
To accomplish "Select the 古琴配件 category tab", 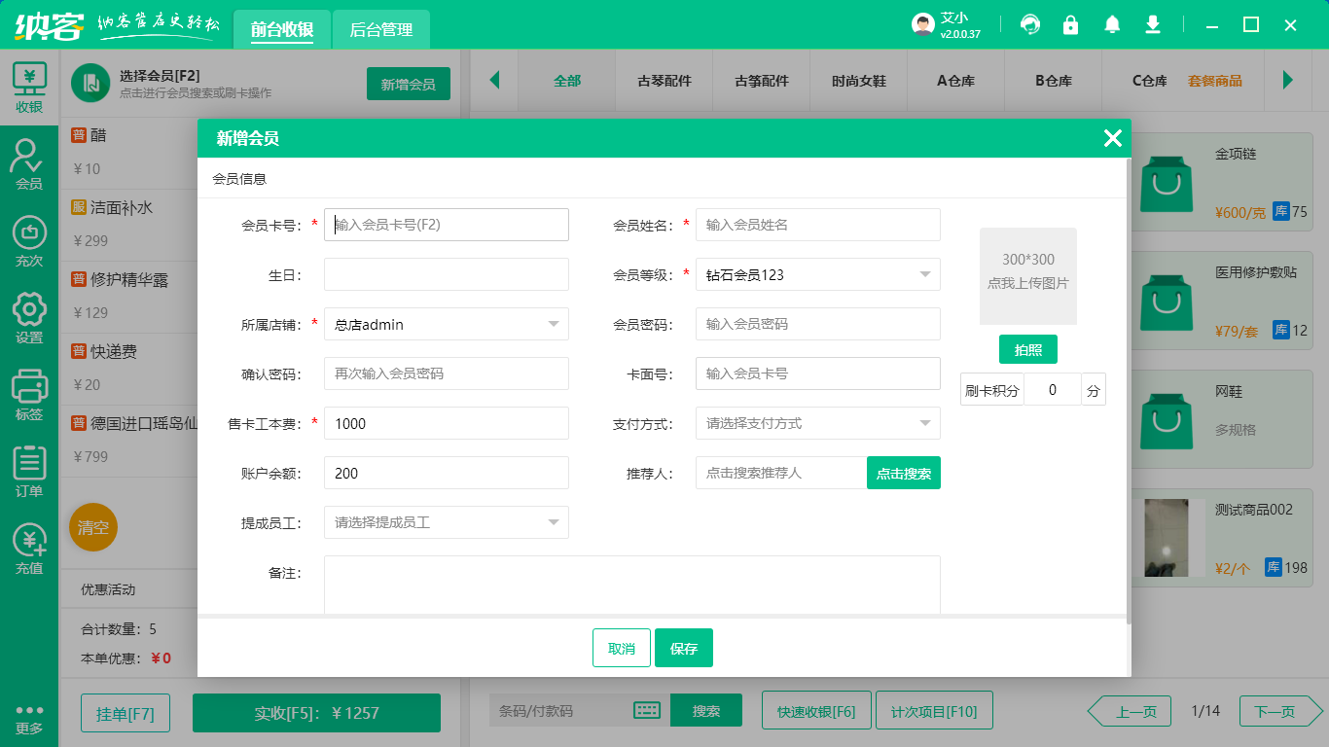I will 664,81.
